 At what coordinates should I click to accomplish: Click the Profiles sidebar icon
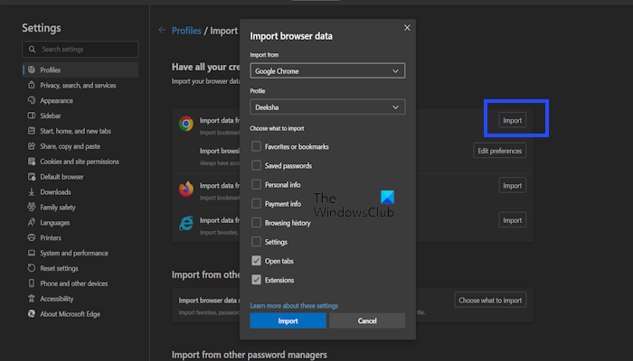pyautogui.click(x=32, y=69)
